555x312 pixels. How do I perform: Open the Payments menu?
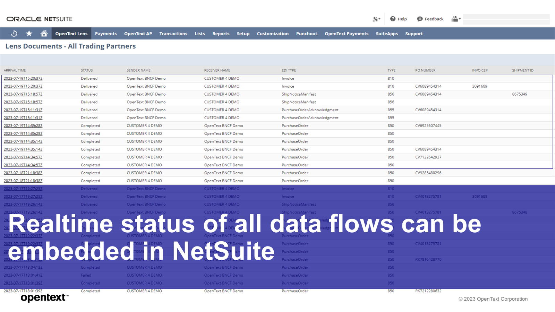click(x=106, y=34)
